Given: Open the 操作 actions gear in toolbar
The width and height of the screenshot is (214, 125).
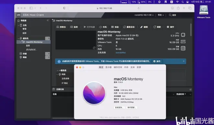Looking at the screenshot, I should [x=171, y=27].
